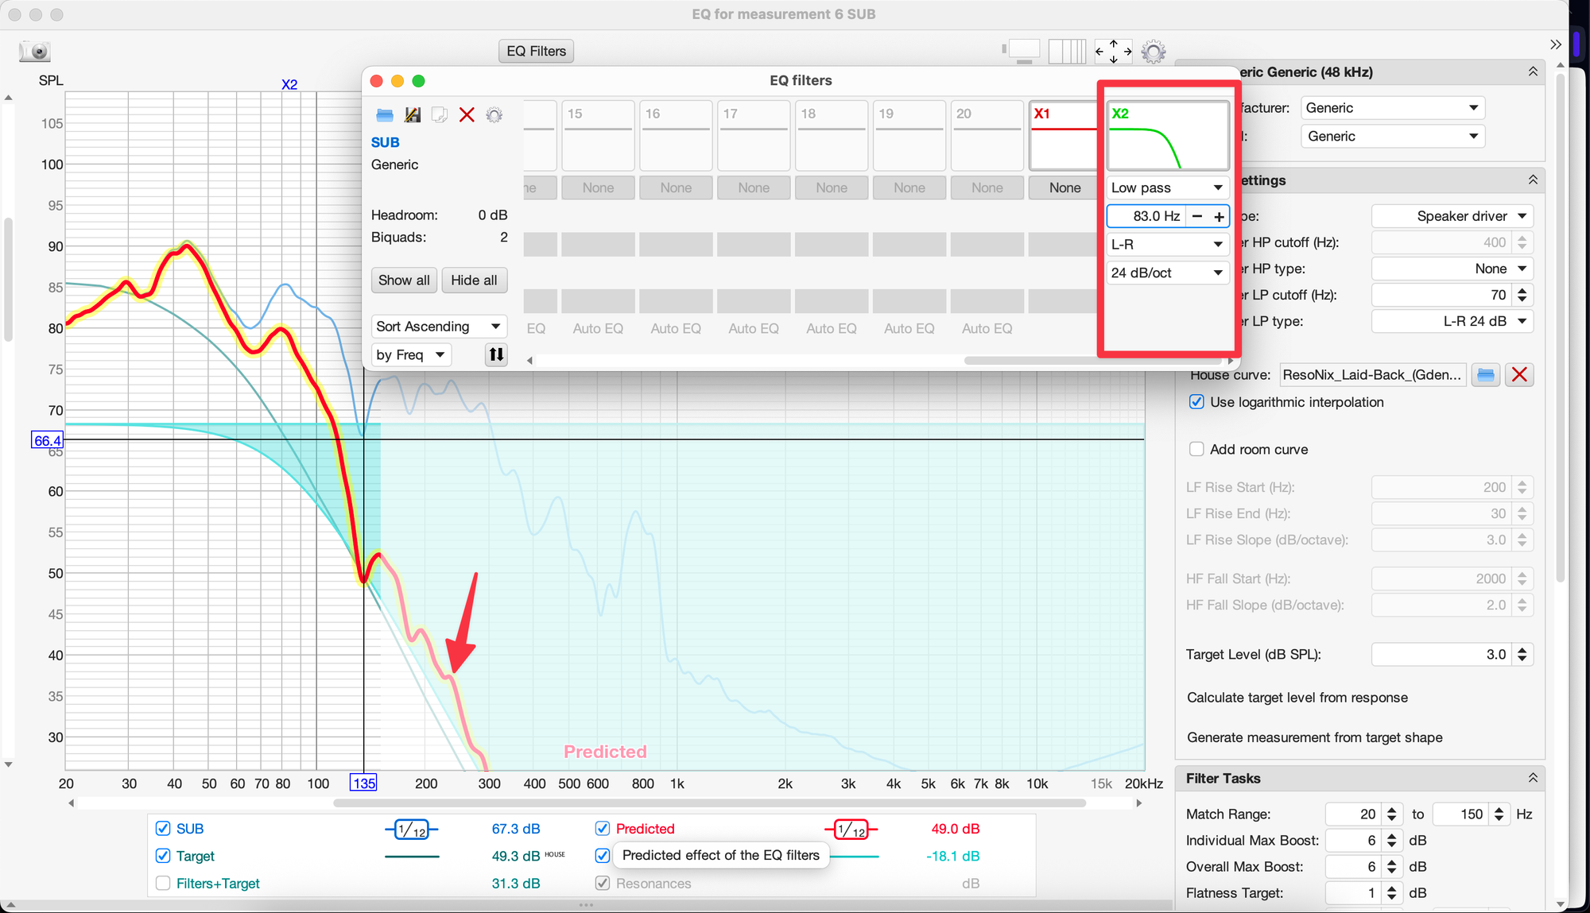Click the sort up-down arrows button

(x=496, y=354)
